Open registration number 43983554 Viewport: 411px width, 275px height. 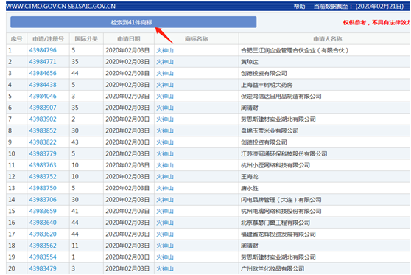coord(43,257)
